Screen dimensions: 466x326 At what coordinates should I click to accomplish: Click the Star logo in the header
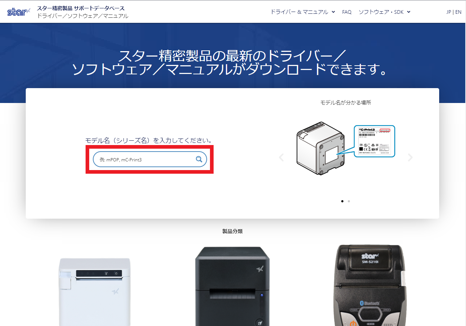19,12
